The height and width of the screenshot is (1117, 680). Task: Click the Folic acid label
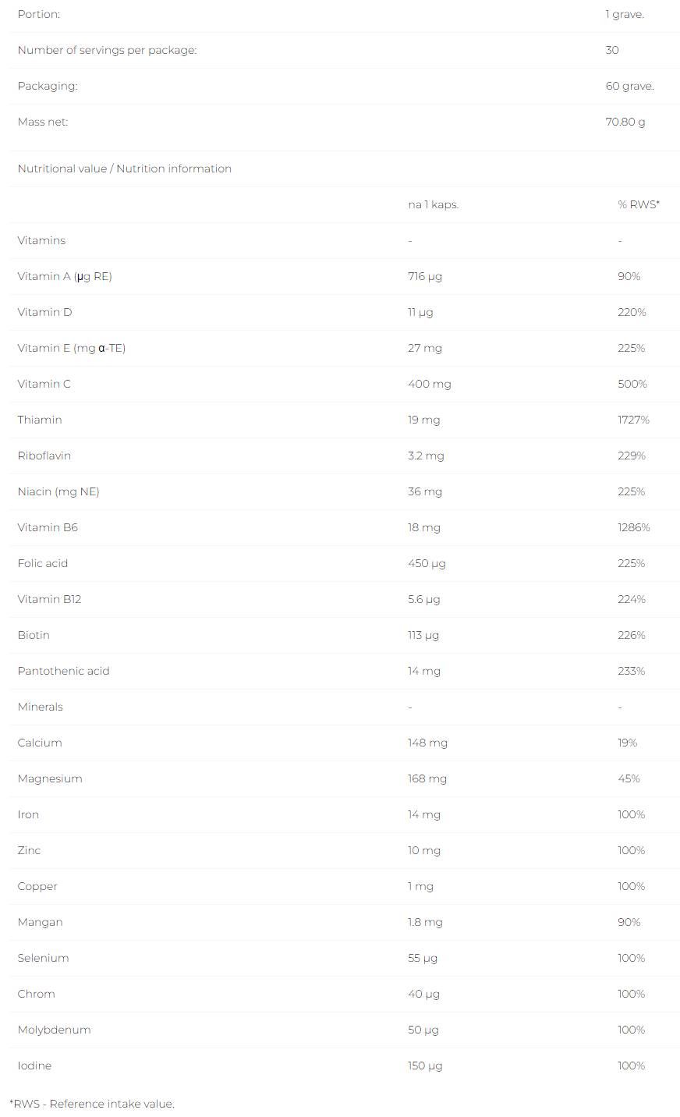click(x=43, y=563)
